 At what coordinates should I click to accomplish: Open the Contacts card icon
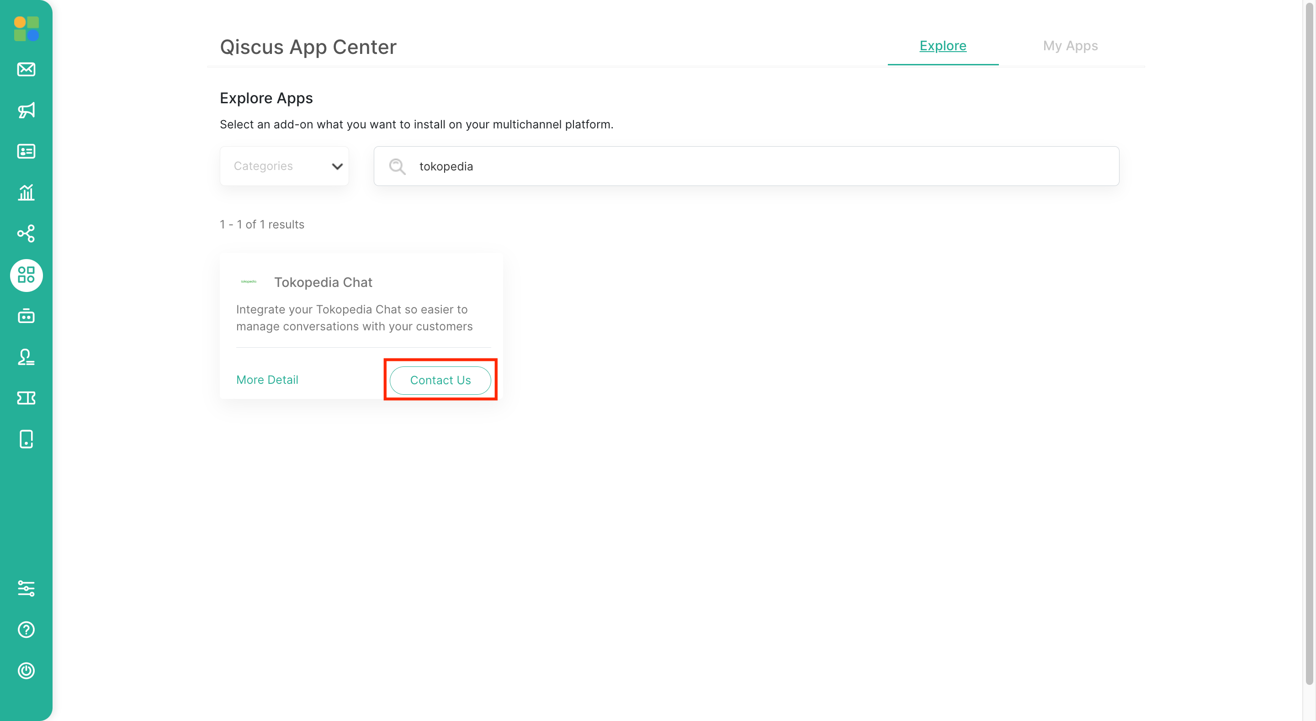coord(26,151)
